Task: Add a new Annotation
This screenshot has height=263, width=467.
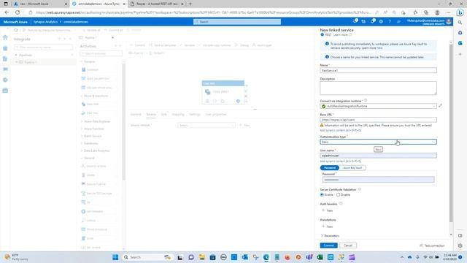Action: 328,226
